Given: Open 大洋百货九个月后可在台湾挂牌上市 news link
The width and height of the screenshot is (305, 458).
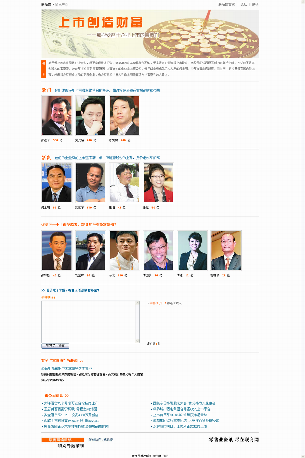Looking at the screenshot, I should (x=71, y=403).
